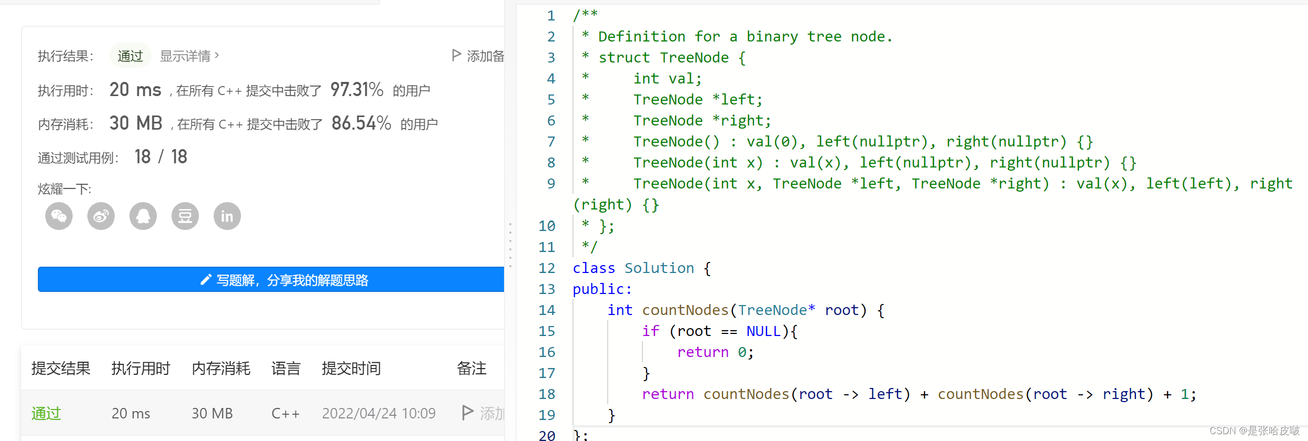This screenshot has height=441, width=1308.
Task: Click line number 18 in the gutter
Action: click(x=547, y=394)
